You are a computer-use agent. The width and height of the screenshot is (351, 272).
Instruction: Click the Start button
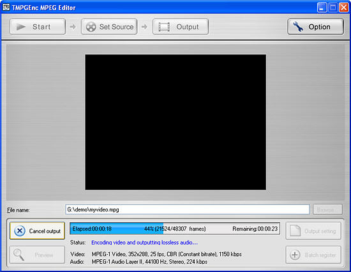coord(38,27)
